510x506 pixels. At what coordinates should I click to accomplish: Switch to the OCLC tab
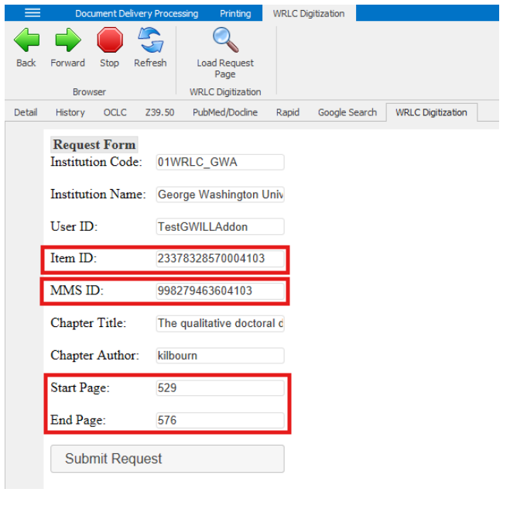[x=115, y=112]
